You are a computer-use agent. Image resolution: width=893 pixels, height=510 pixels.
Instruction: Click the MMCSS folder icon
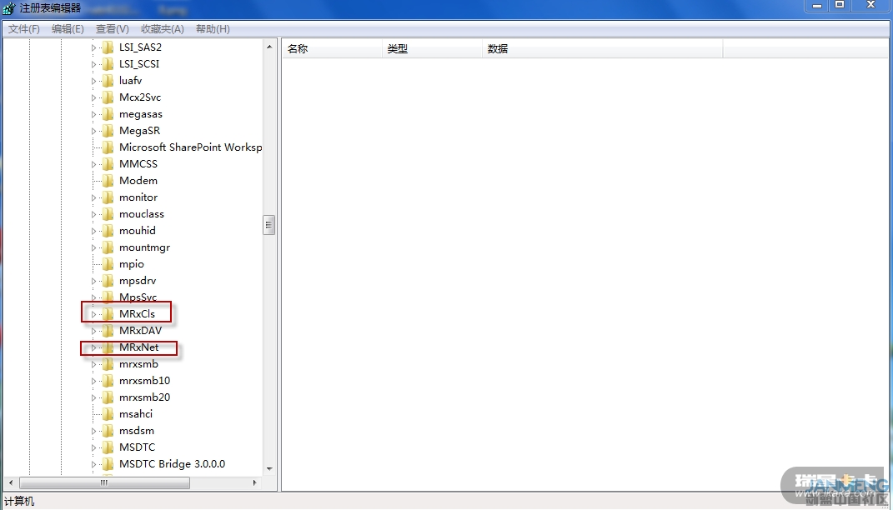click(108, 164)
